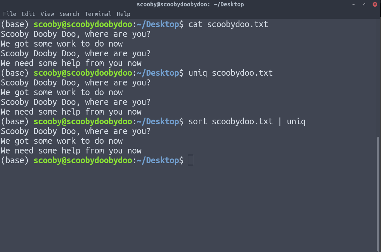This screenshot has height=252, width=381.
Task: Click the 'We got some work' line in sort output
Action: [x=62, y=141]
